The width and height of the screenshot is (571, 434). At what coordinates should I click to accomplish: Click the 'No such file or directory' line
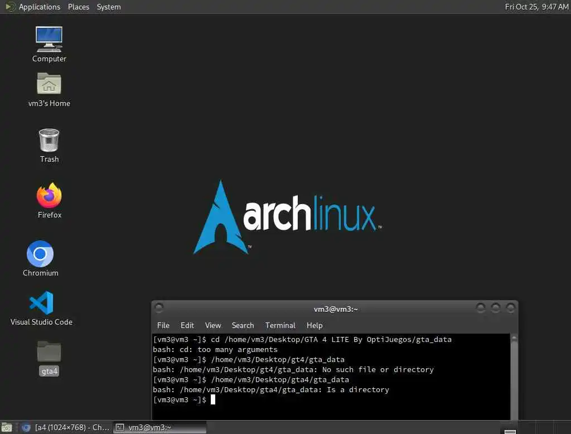point(293,369)
